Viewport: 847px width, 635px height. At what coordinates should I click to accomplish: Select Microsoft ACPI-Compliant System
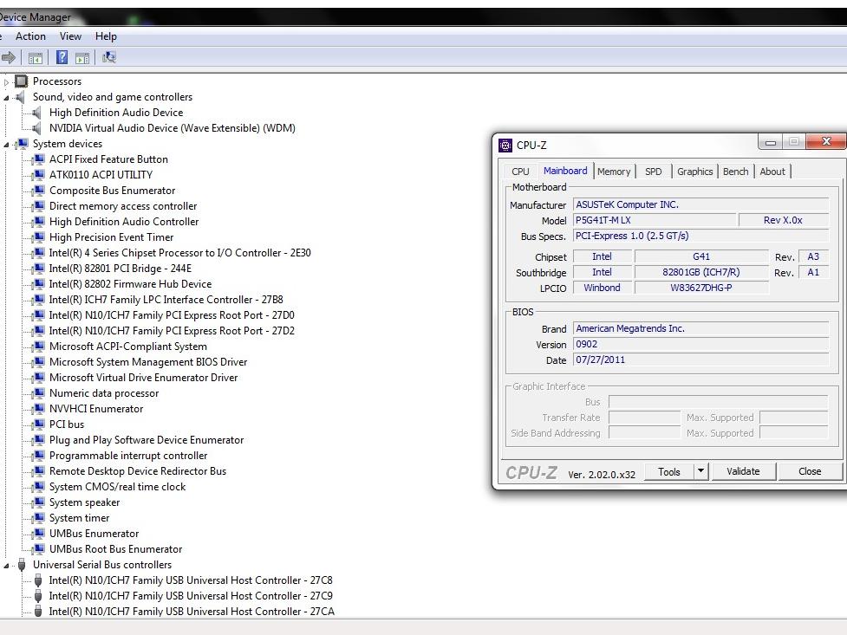pos(128,347)
